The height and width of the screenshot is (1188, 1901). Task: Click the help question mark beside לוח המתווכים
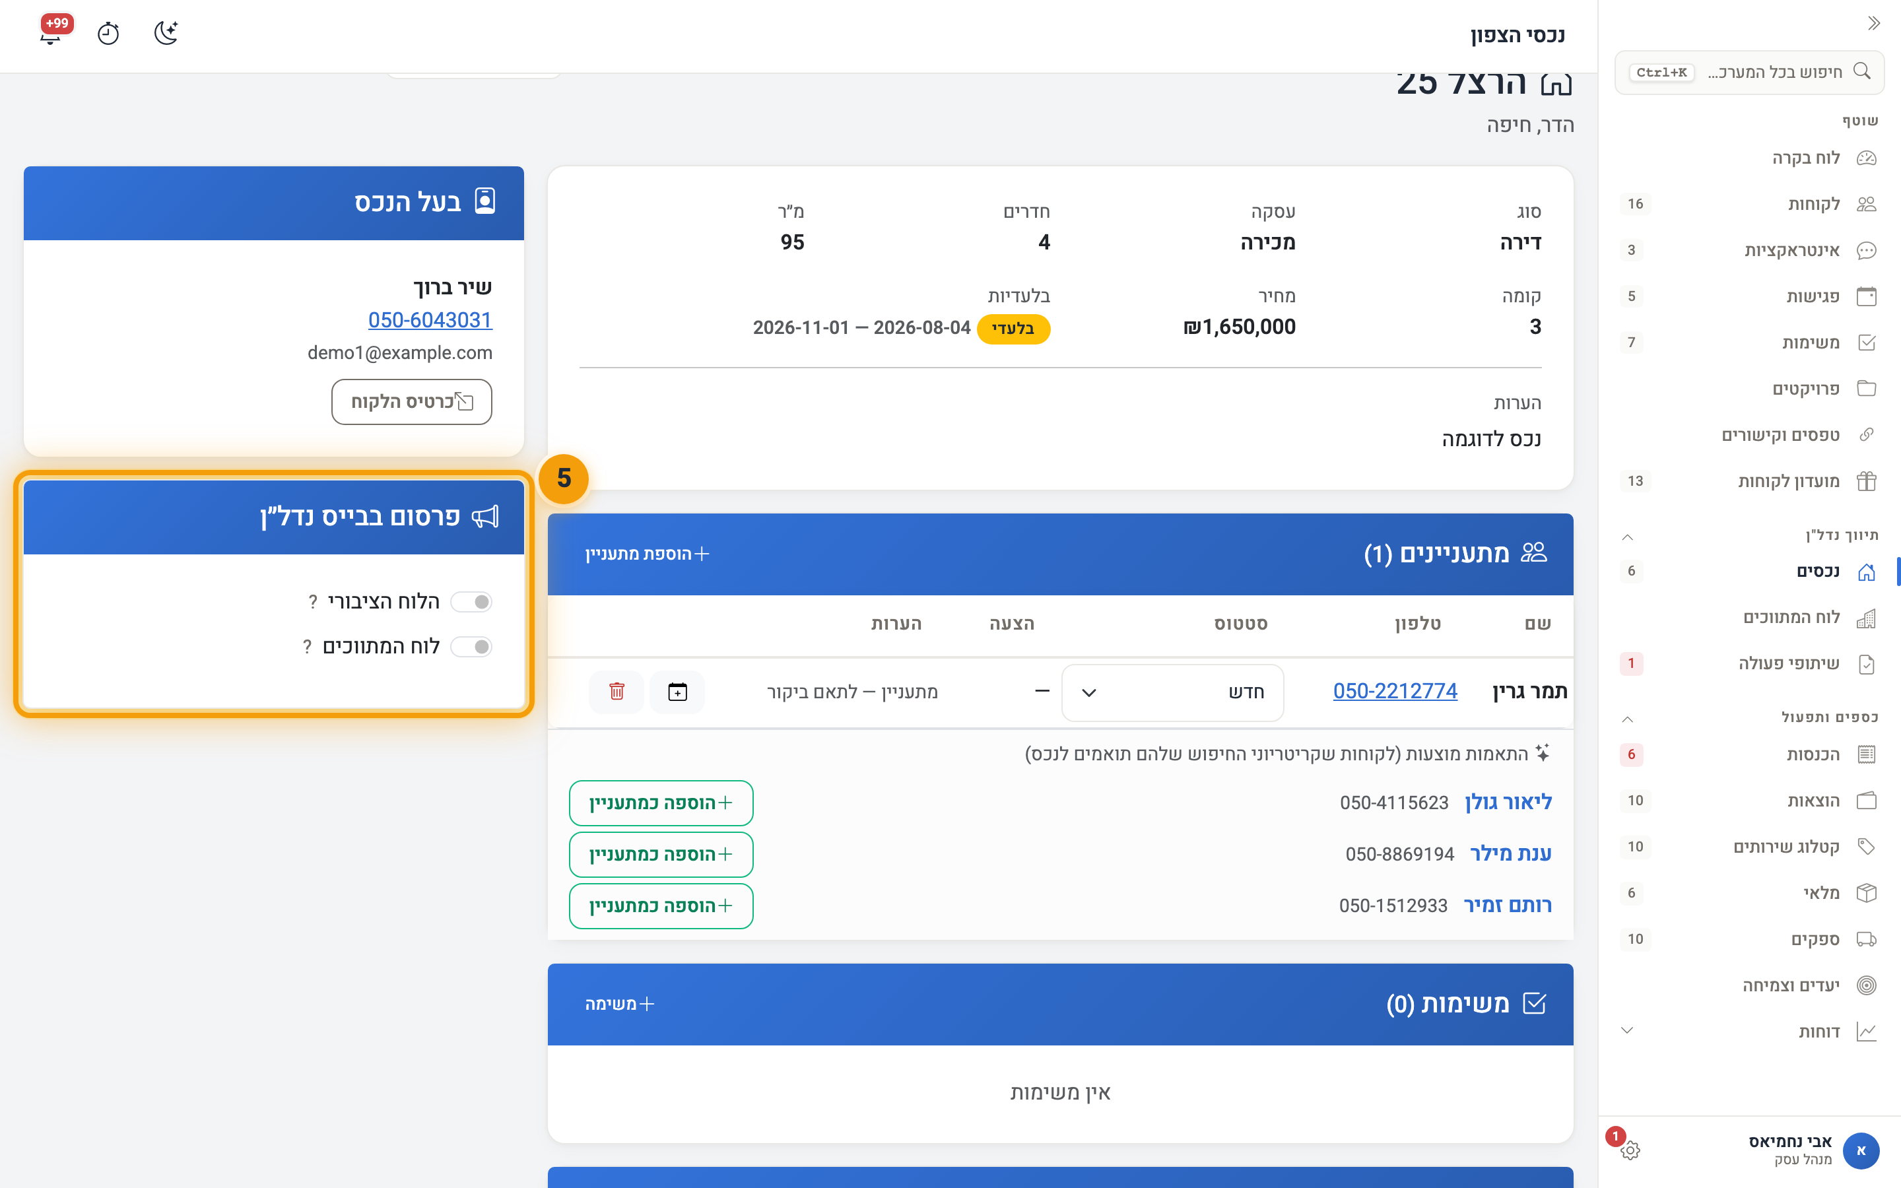307,647
